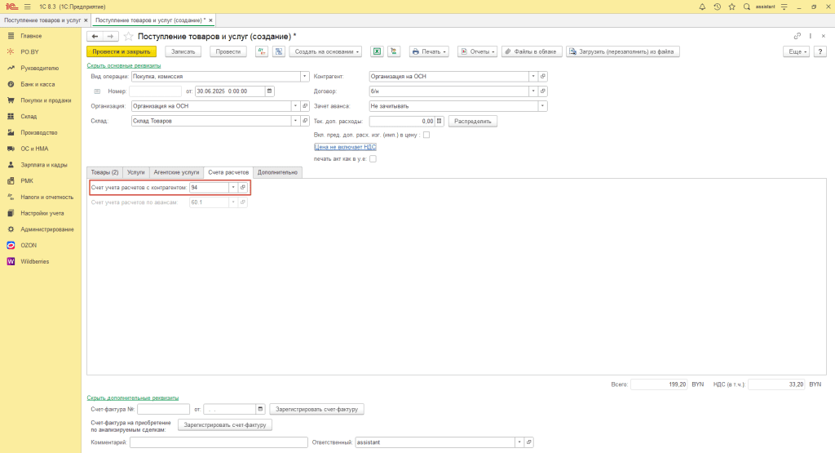
Task: Open global search magnifier
Action: coord(747,7)
